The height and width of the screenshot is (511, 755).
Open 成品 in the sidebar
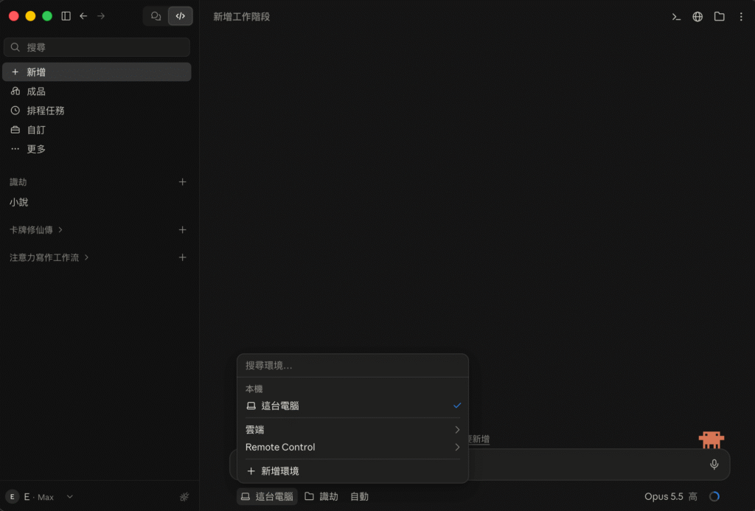(x=97, y=91)
